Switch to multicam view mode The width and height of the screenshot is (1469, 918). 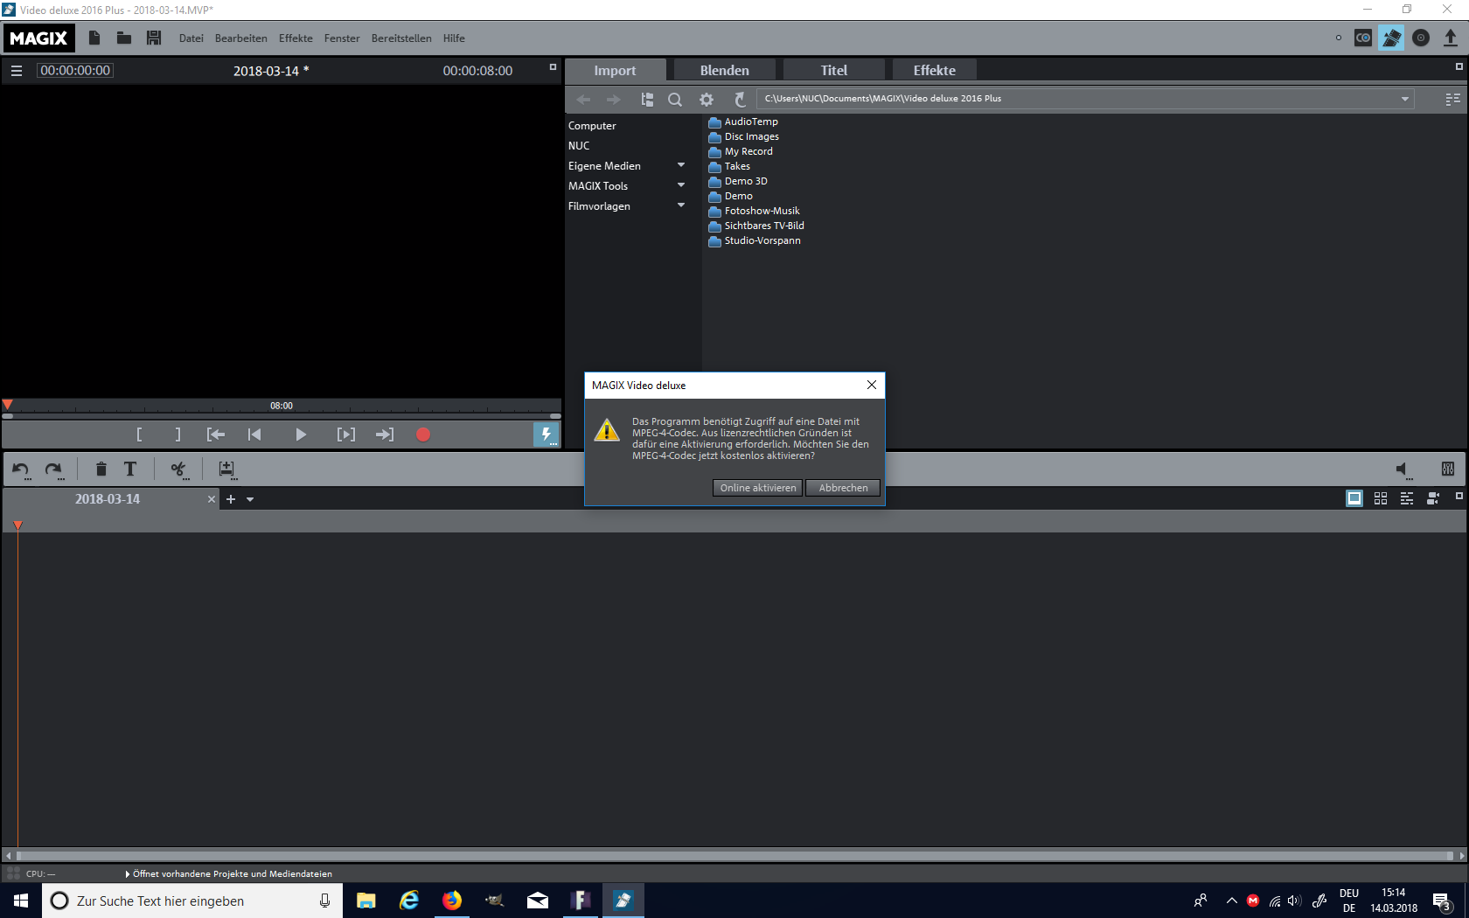[x=1433, y=498]
